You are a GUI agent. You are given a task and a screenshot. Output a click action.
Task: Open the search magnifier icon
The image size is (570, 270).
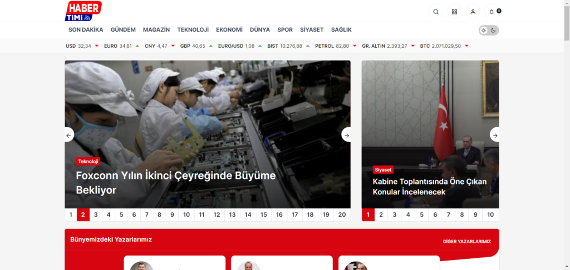435,12
